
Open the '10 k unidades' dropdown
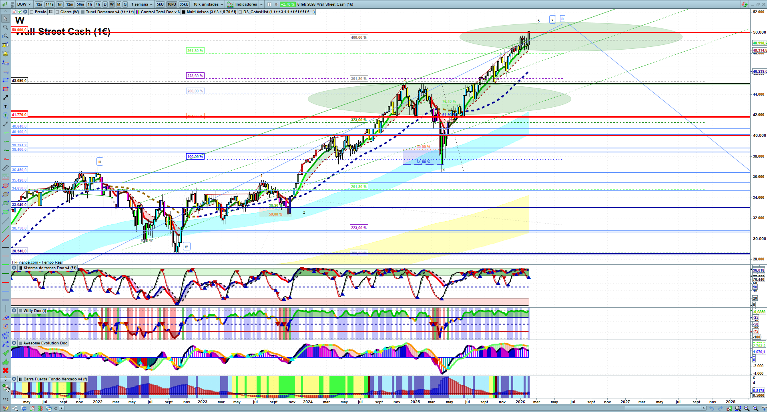[x=208, y=4]
